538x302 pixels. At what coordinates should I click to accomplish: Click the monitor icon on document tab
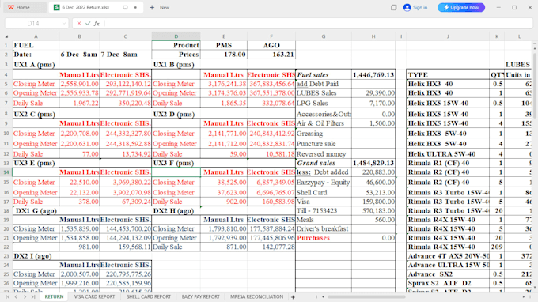tap(126, 7)
